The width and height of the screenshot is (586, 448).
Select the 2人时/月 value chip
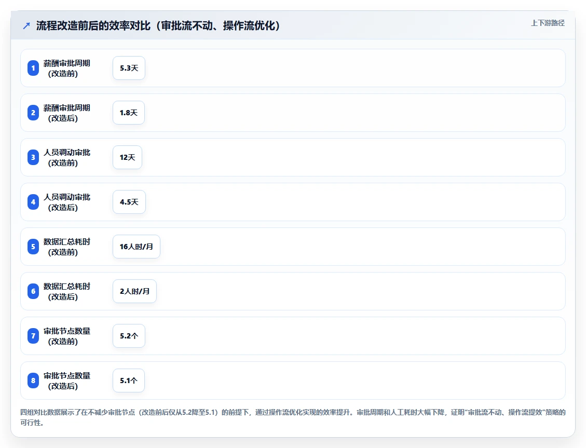point(134,291)
